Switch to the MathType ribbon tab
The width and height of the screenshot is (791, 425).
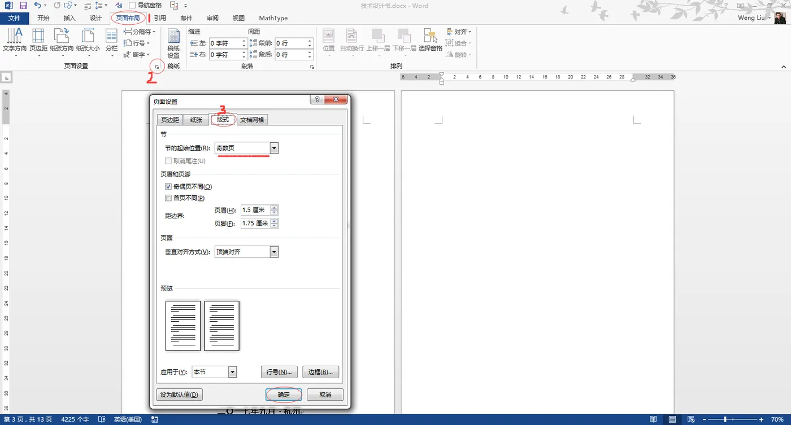[x=273, y=18]
